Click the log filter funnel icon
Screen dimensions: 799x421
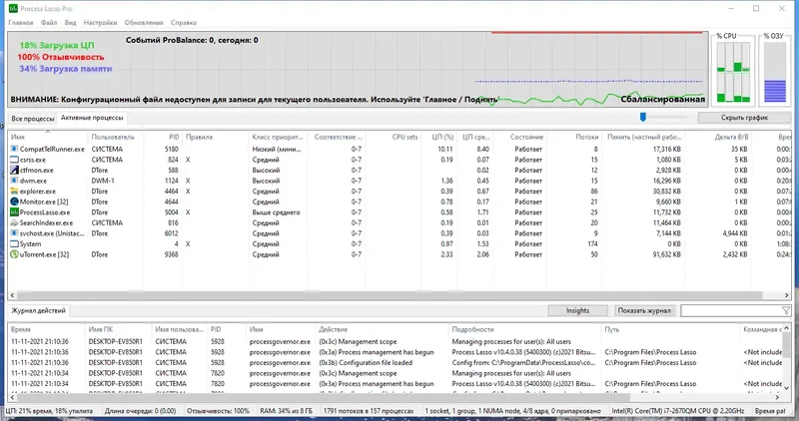pos(786,310)
